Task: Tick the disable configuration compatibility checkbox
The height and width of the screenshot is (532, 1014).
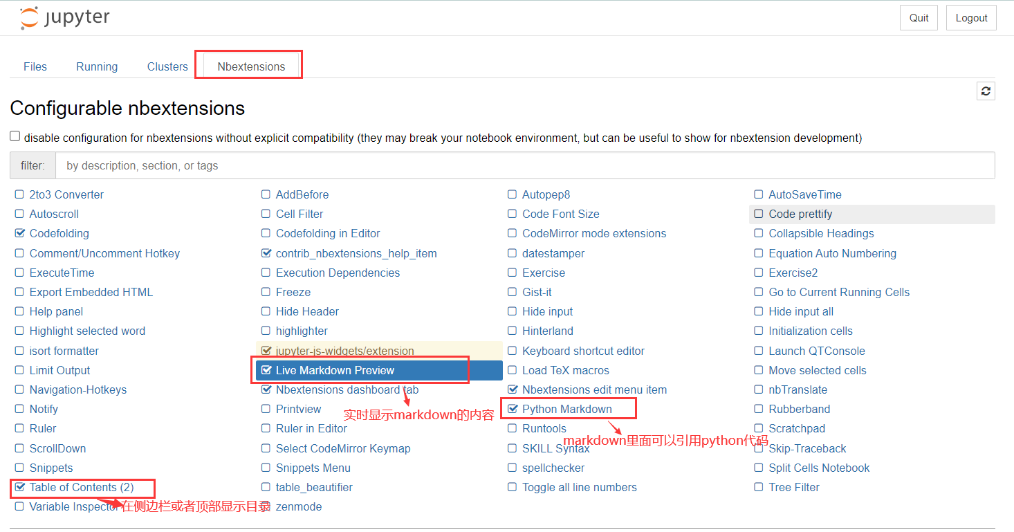Action: (15, 136)
